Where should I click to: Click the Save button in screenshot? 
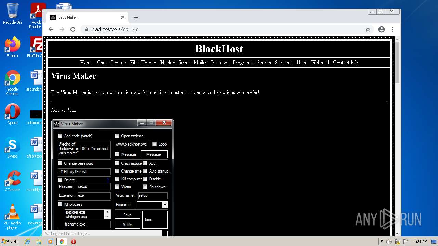click(127, 215)
